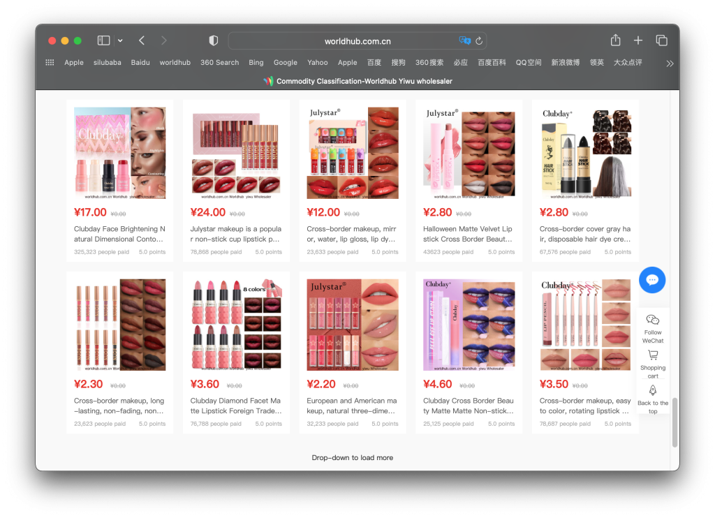Click the Back to the top rocket
Image resolution: width=715 pixels, height=518 pixels.
(653, 391)
